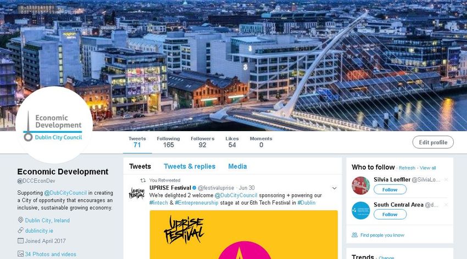Open the Media tab
This screenshot has height=259, width=467.
[237, 166]
